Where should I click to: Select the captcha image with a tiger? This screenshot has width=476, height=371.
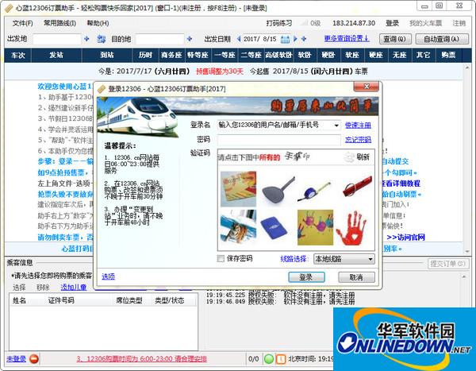238,227
